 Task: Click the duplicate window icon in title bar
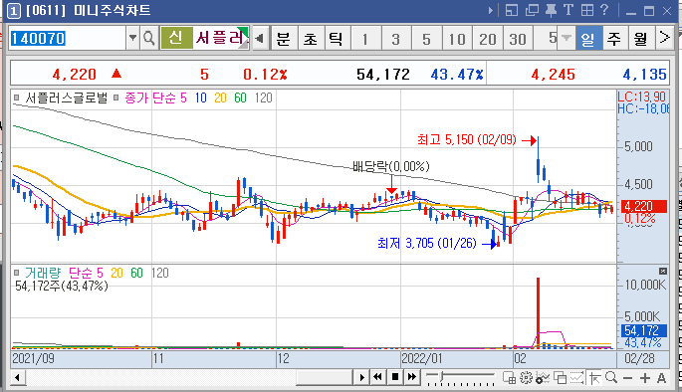pyautogui.click(x=532, y=10)
